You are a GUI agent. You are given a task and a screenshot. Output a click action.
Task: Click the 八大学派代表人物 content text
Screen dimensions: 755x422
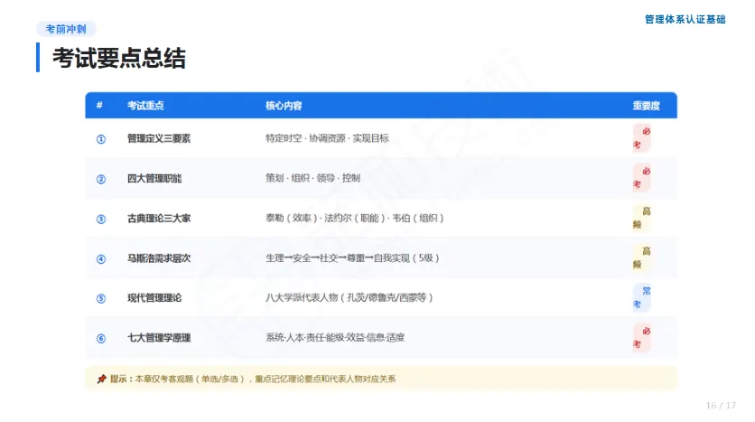coord(350,297)
